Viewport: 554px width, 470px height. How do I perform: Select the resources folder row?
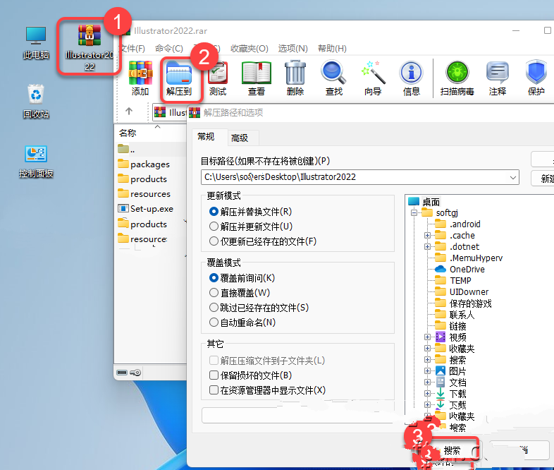(x=151, y=194)
